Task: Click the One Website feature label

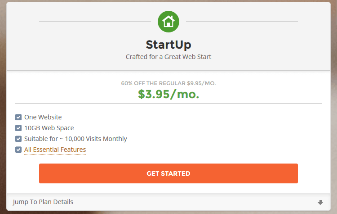Action: 43,117
